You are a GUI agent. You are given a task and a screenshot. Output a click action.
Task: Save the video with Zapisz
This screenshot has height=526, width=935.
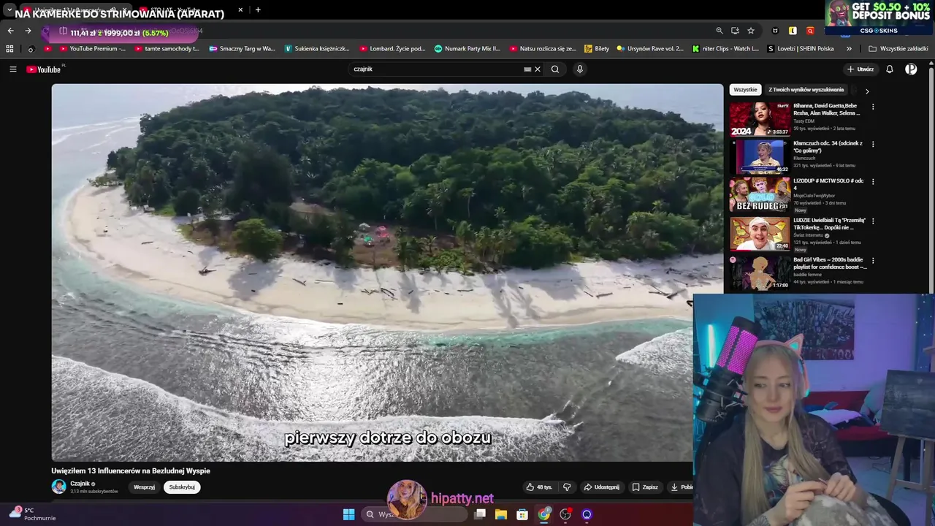pos(645,487)
